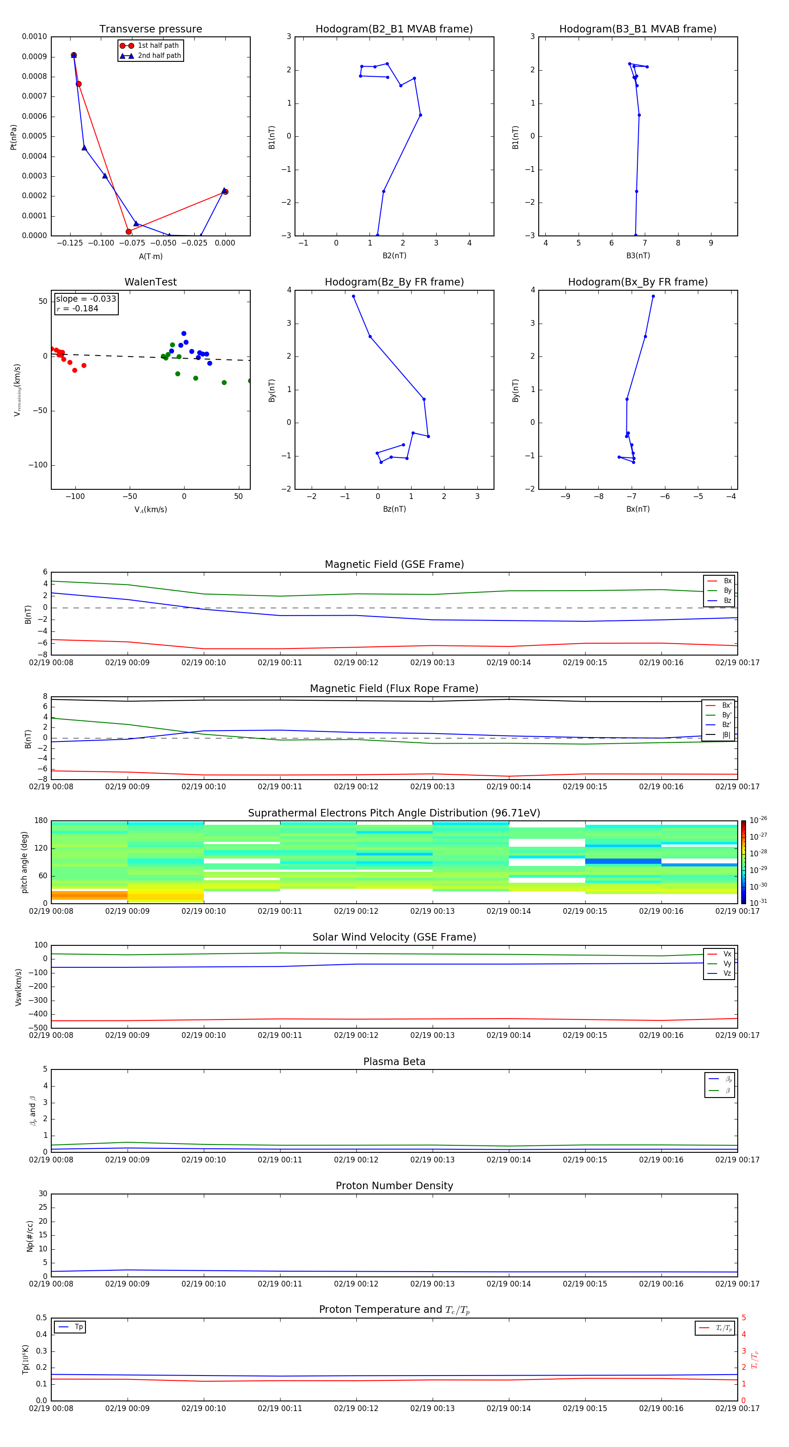Screen dimensions: 789x1447
Task: Click the 'WalenTest' plot title
Action: (150, 282)
